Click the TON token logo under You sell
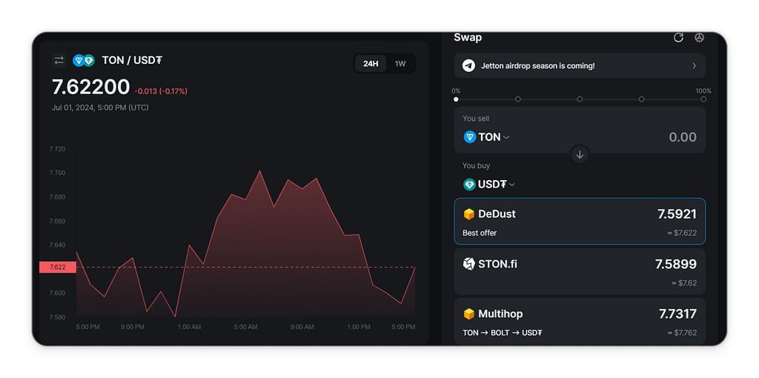Image resolution: width=759 pixels, height=378 pixels. [469, 137]
